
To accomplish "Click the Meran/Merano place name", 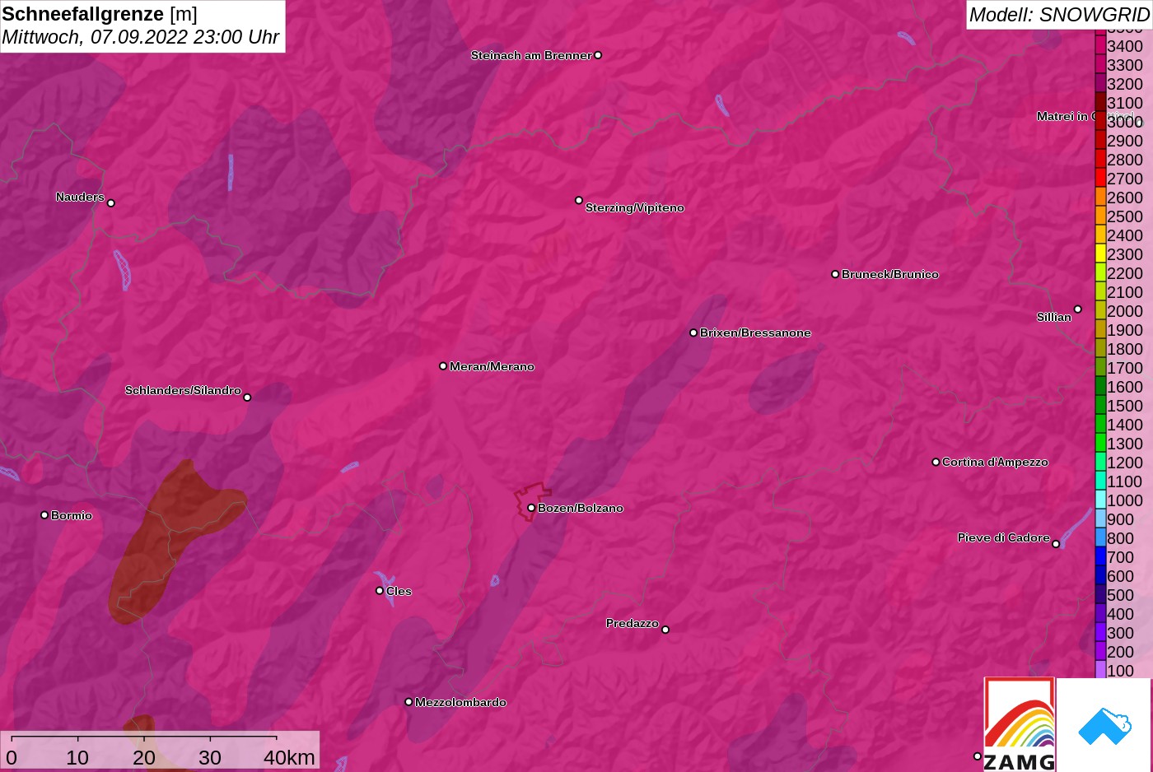I will coord(492,366).
